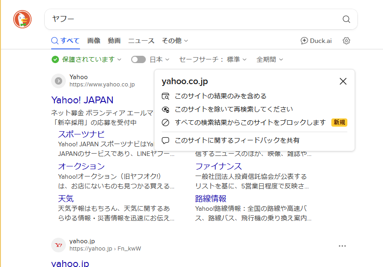
Task: Click the Yahoo result favicon arrow
Action: tap(59, 81)
